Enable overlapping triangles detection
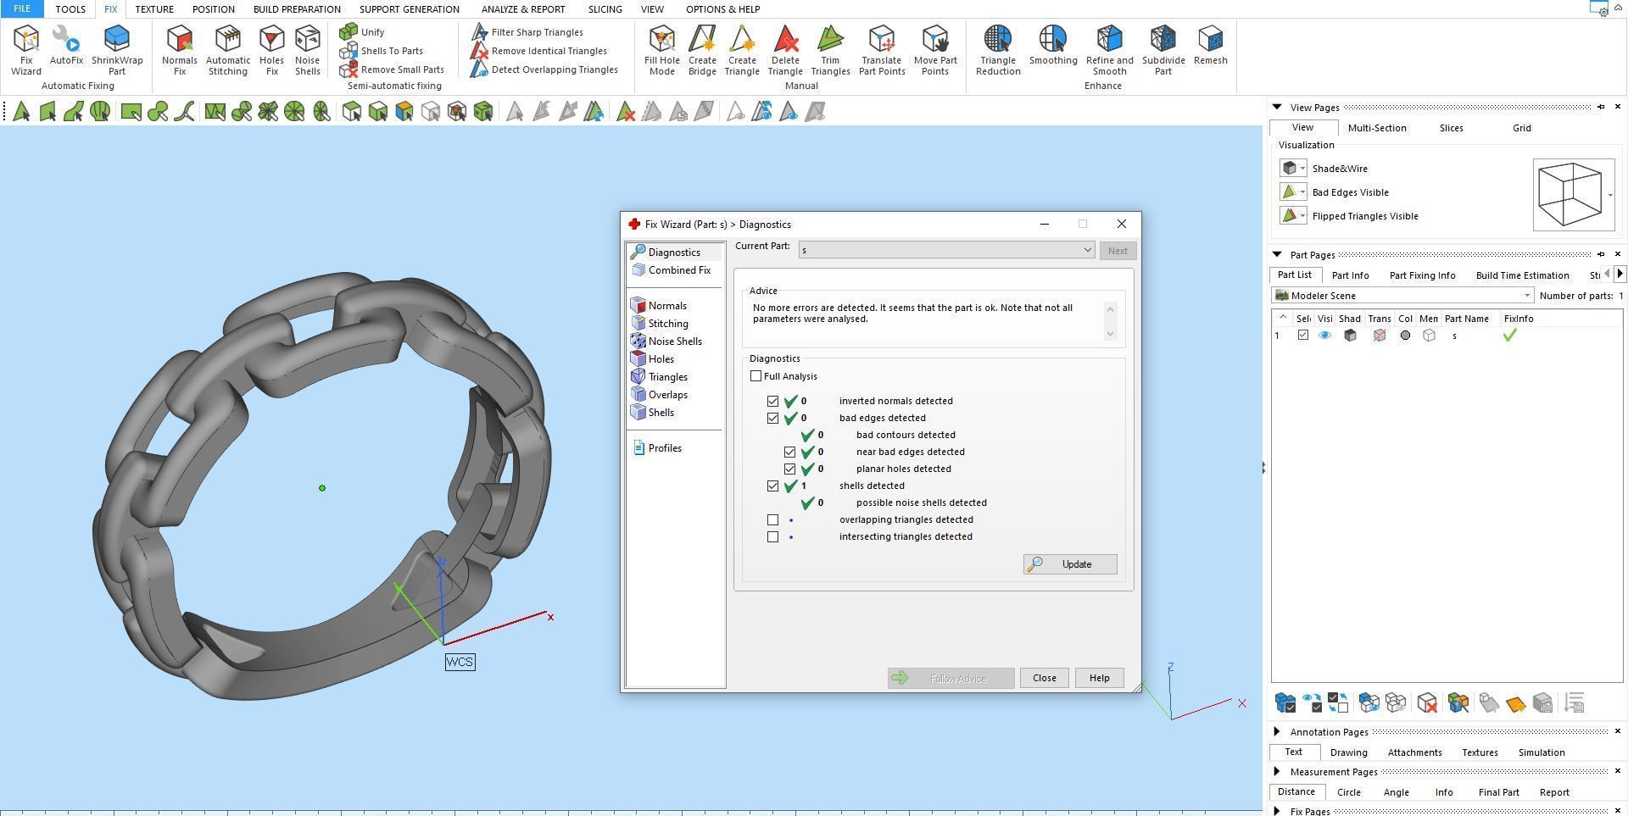Screen dimensions: 1628x816 [772, 519]
